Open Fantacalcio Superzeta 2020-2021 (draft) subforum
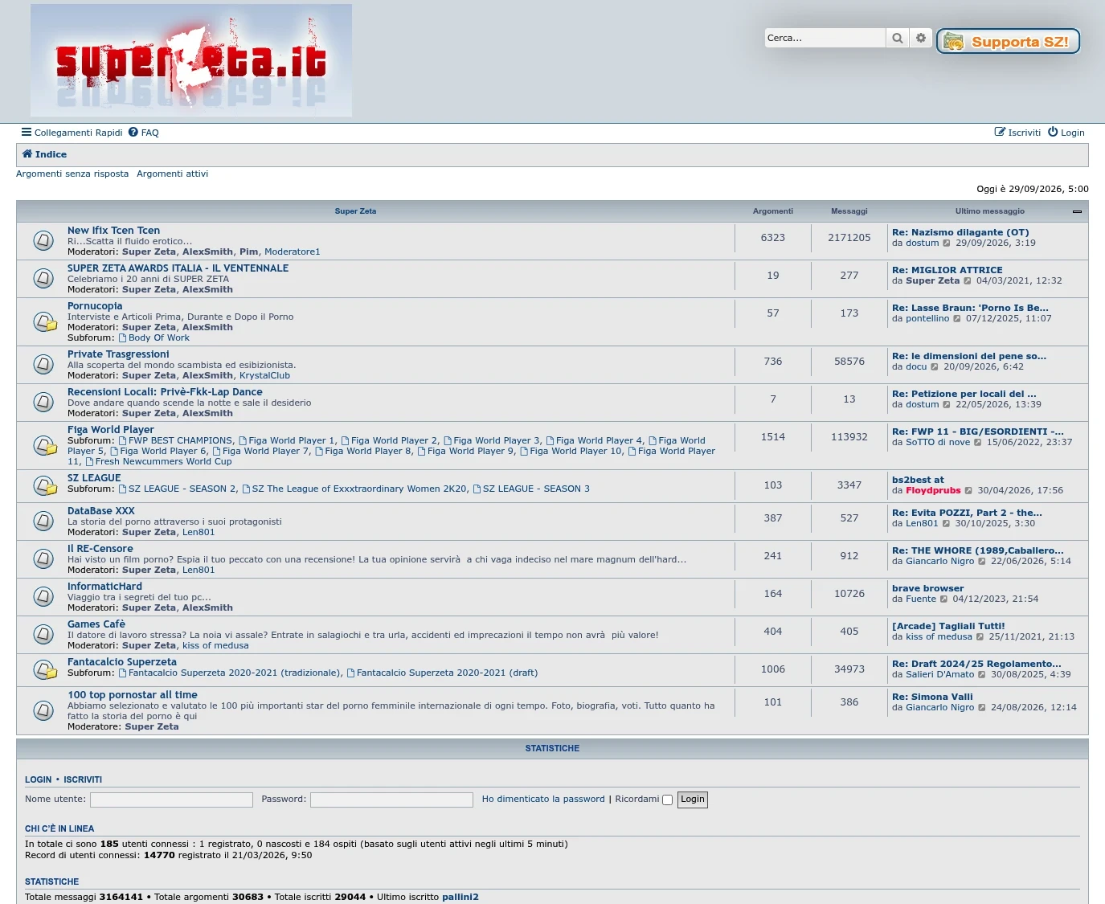 point(442,673)
